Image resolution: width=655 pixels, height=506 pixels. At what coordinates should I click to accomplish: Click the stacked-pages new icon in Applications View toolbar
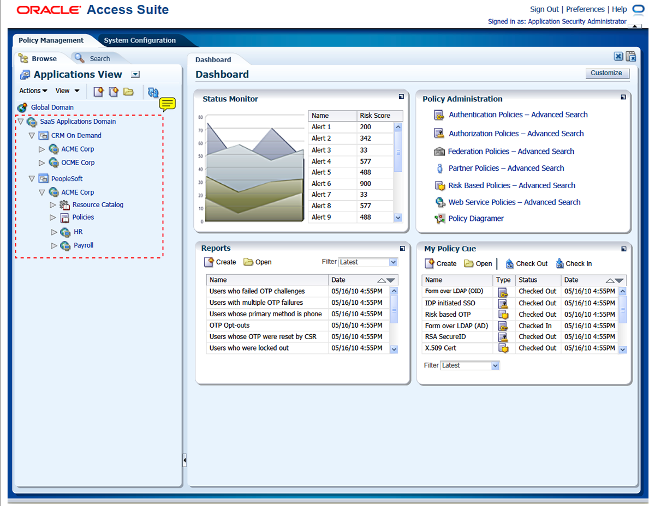tap(114, 92)
